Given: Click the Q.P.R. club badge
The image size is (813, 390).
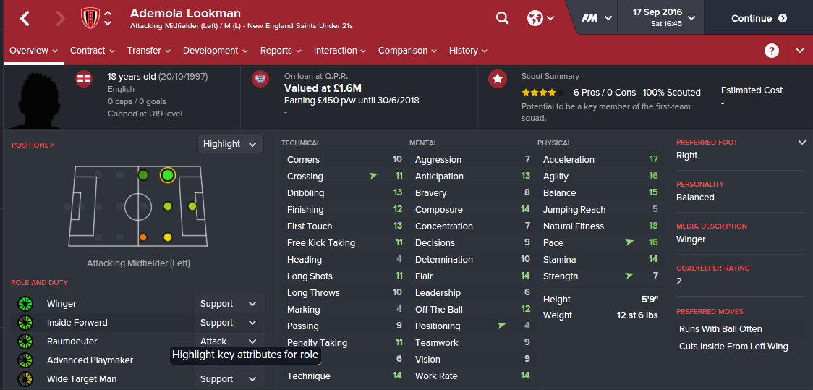Looking at the screenshot, I should [x=260, y=79].
